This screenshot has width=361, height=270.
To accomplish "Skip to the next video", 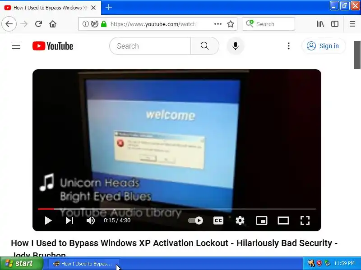I will (x=69, y=220).
